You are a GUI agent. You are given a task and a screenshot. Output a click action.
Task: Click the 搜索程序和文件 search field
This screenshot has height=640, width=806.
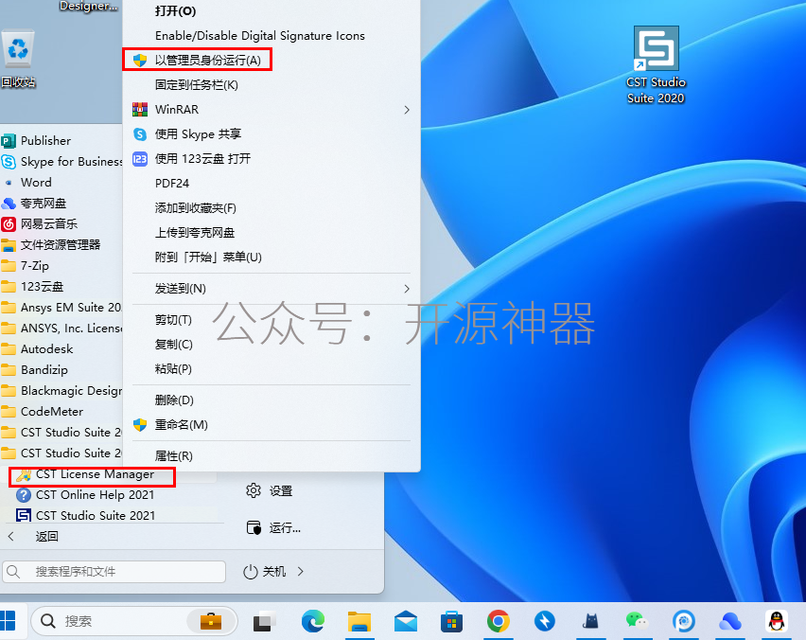tap(114, 572)
